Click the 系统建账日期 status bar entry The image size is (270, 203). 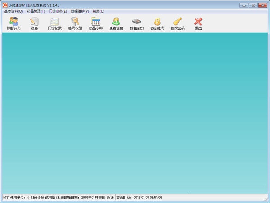(81, 198)
